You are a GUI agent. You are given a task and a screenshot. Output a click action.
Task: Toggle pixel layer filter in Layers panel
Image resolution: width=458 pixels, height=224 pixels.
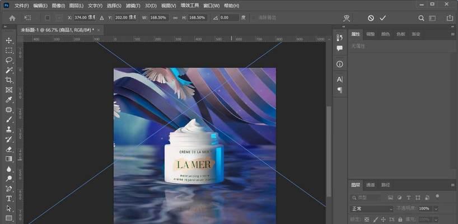390,198
